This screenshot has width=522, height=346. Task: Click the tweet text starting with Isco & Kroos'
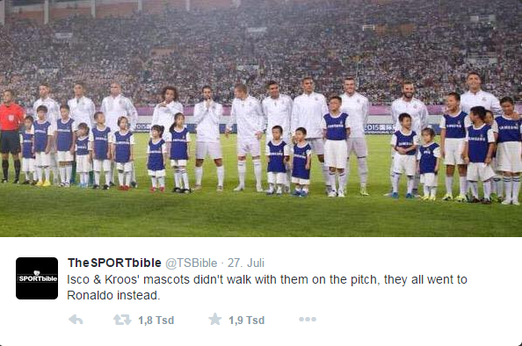point(267,287)
